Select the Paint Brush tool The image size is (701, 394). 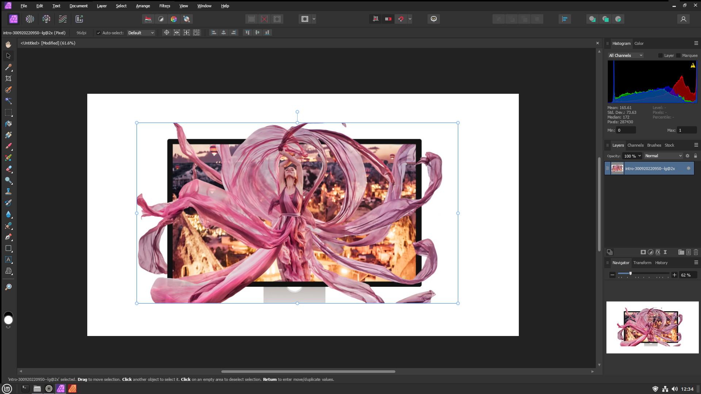click(8, 146)
